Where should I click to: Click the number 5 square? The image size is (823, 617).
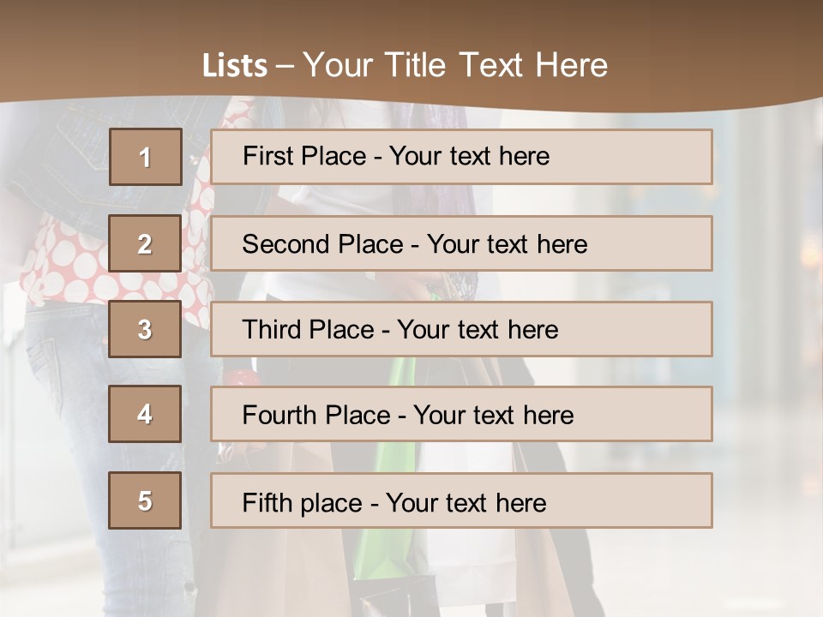coord(145,500)
